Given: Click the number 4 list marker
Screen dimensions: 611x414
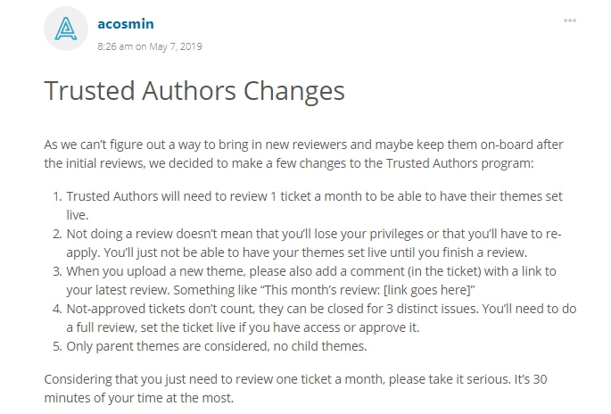Looking at the screenshot, I should [57, 309].
